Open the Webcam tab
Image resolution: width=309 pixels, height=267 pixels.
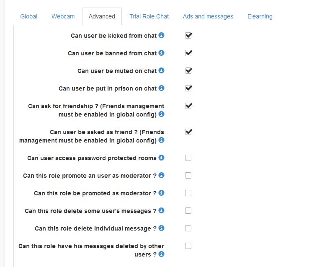63,16
